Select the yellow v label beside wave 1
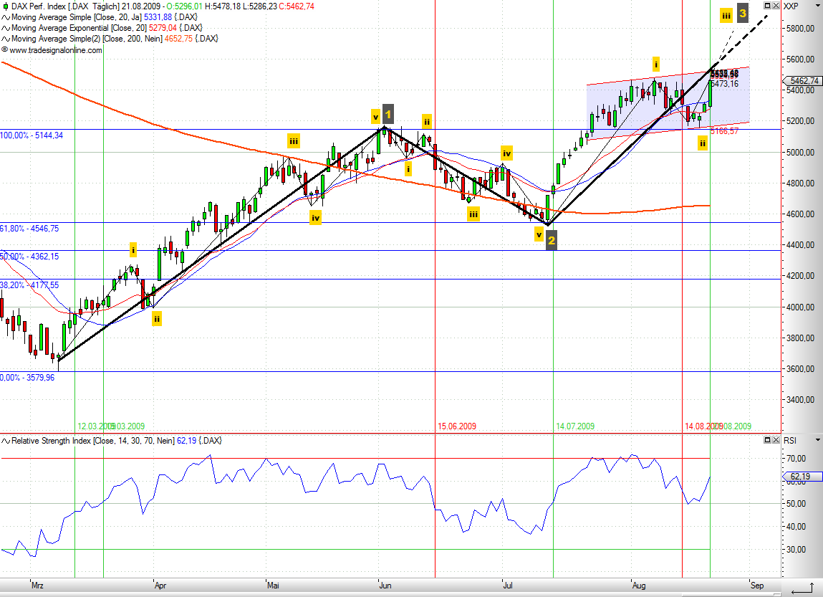Viewport: 823px width, 597px height. (375, 117)
